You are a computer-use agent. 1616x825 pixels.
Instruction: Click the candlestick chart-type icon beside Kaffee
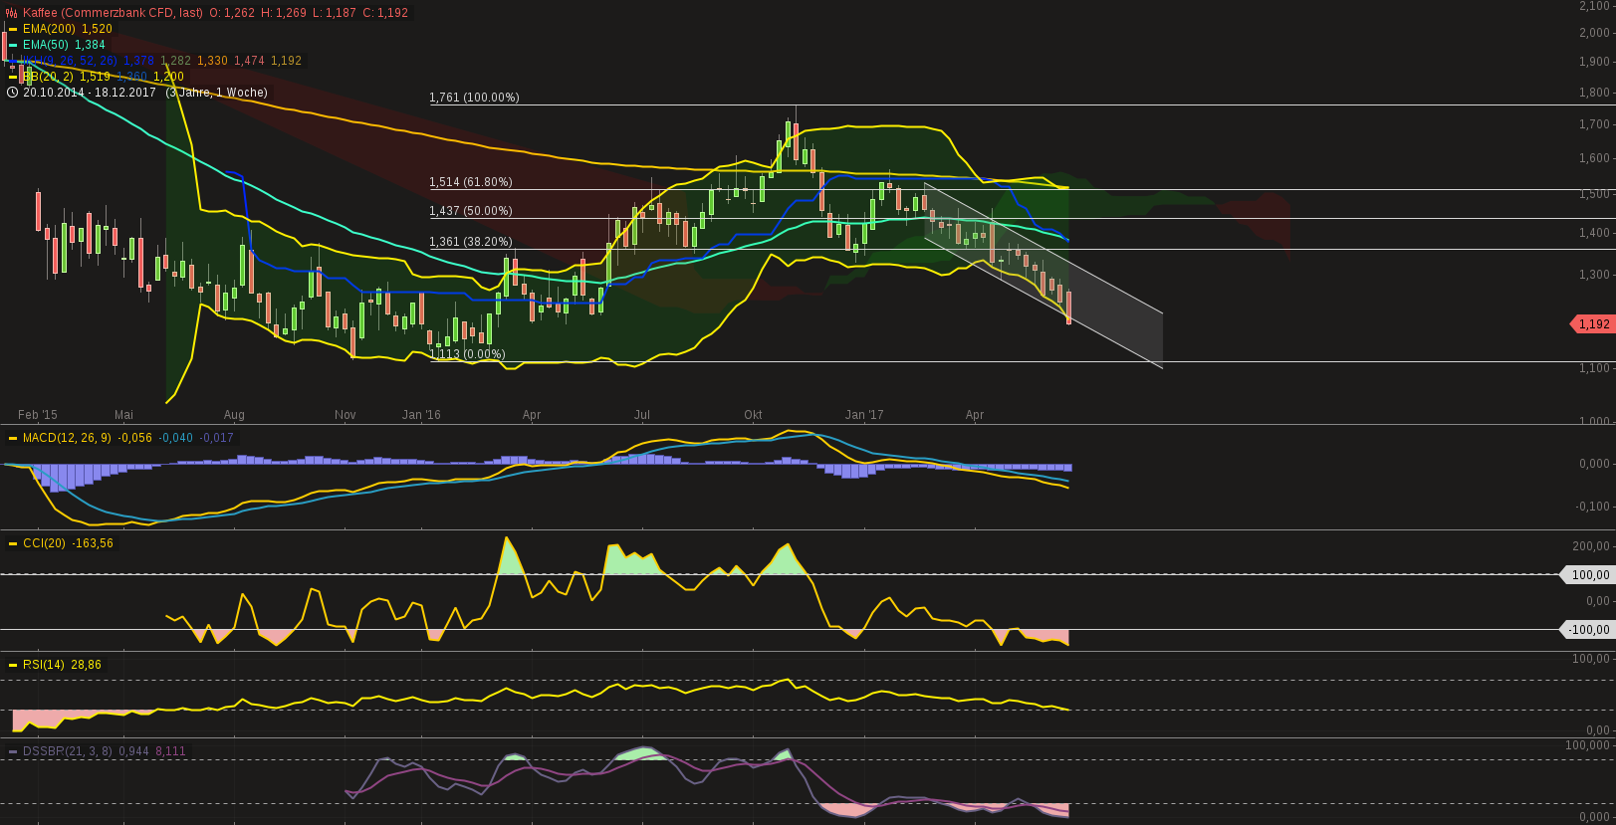click(12, 13)
